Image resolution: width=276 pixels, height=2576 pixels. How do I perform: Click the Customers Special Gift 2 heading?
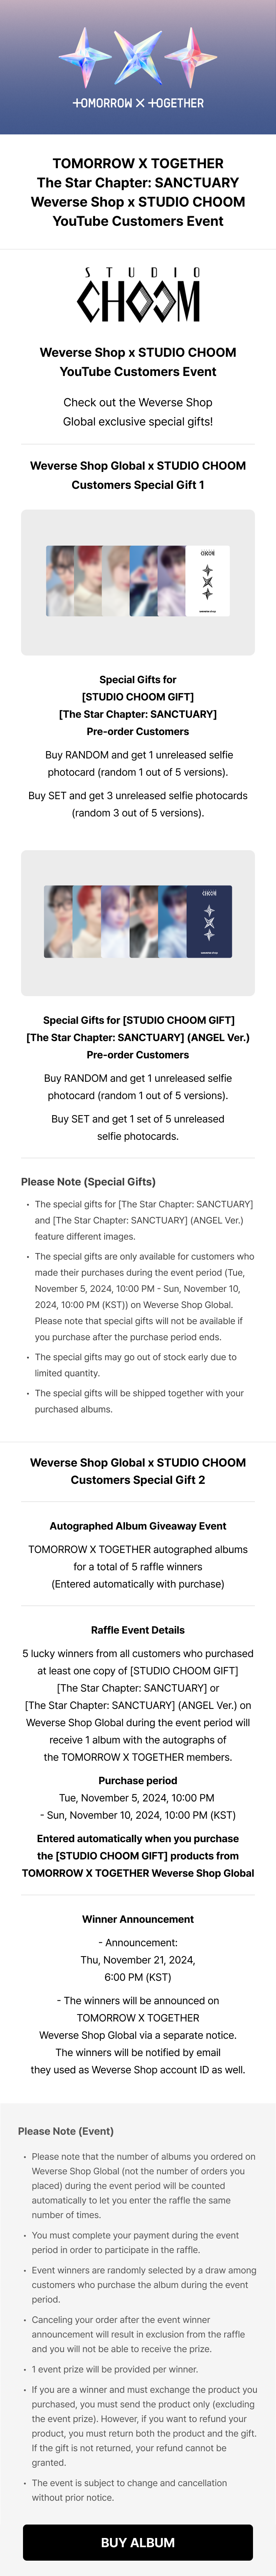pyautogui.click(x=138, y=1471)
